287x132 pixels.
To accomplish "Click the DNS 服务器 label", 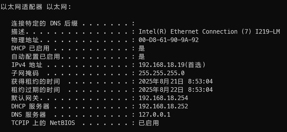I will pos(29,115).
